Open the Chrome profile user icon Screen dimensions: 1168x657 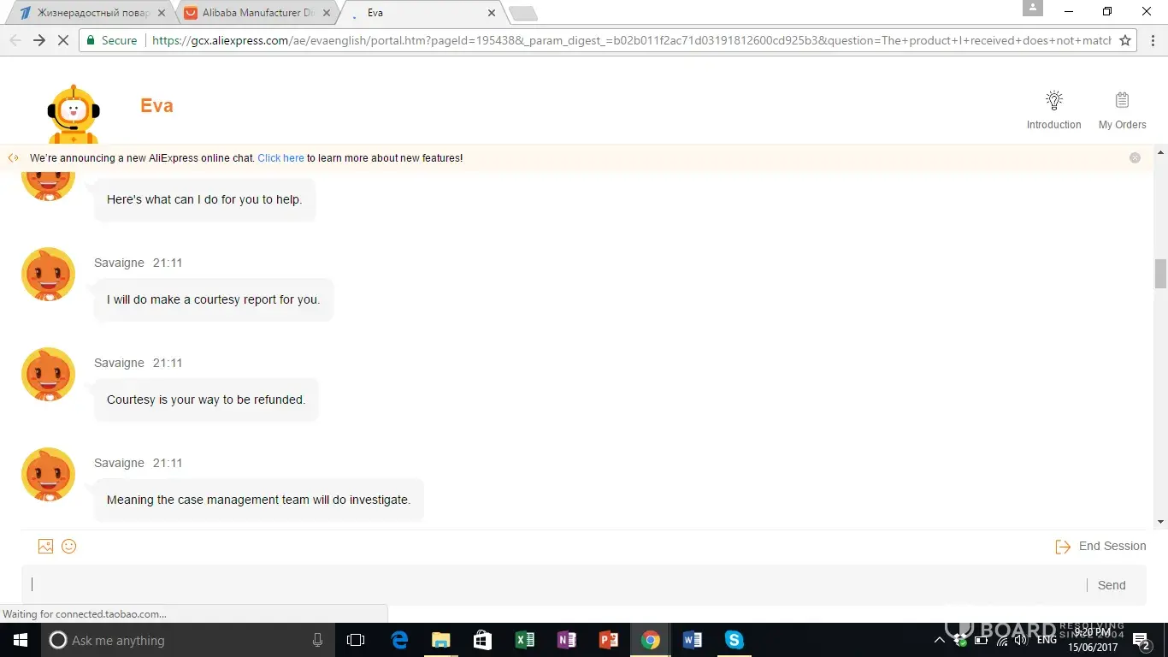coord(1033,9)
